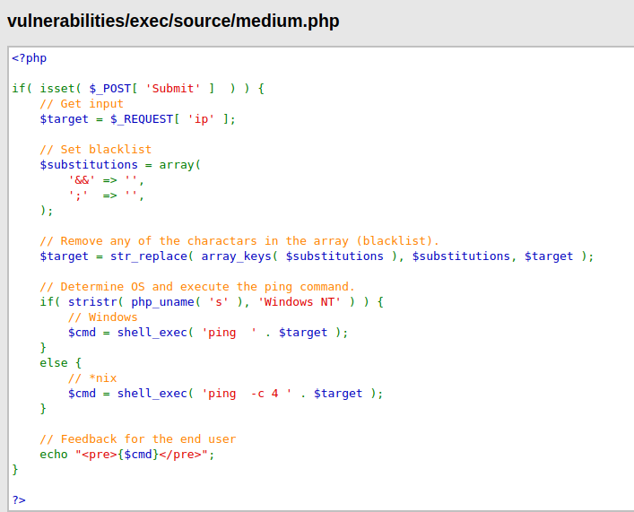Click the shell_exec( 'ping -c 4 ' line

pyautogui.click(x=225, y=394)
